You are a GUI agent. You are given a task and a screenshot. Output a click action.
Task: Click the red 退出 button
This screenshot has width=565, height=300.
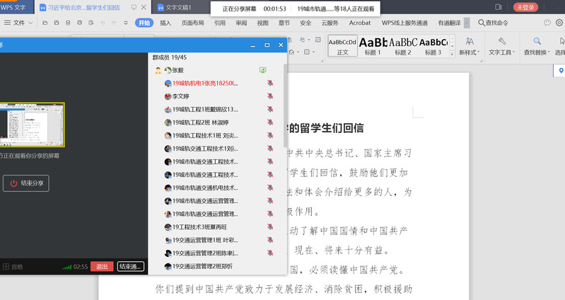(103, 266)
